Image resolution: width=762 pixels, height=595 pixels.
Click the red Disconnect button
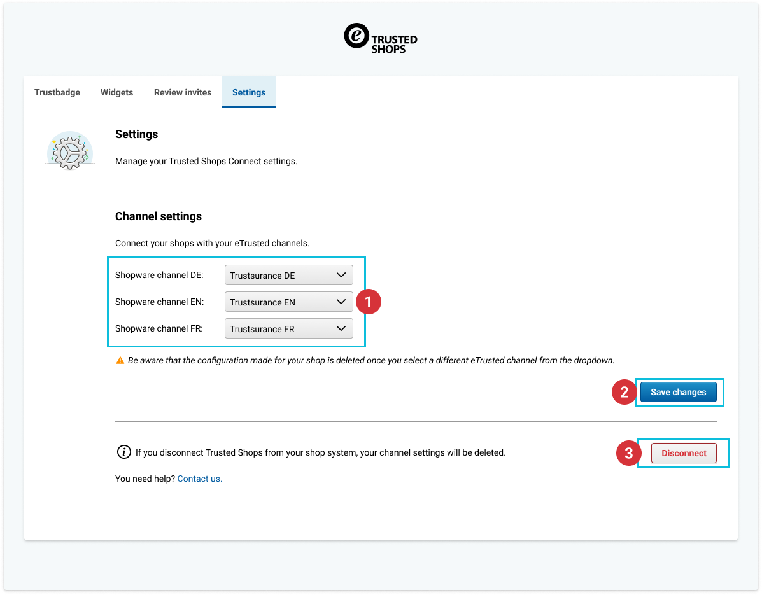point(684,453)
